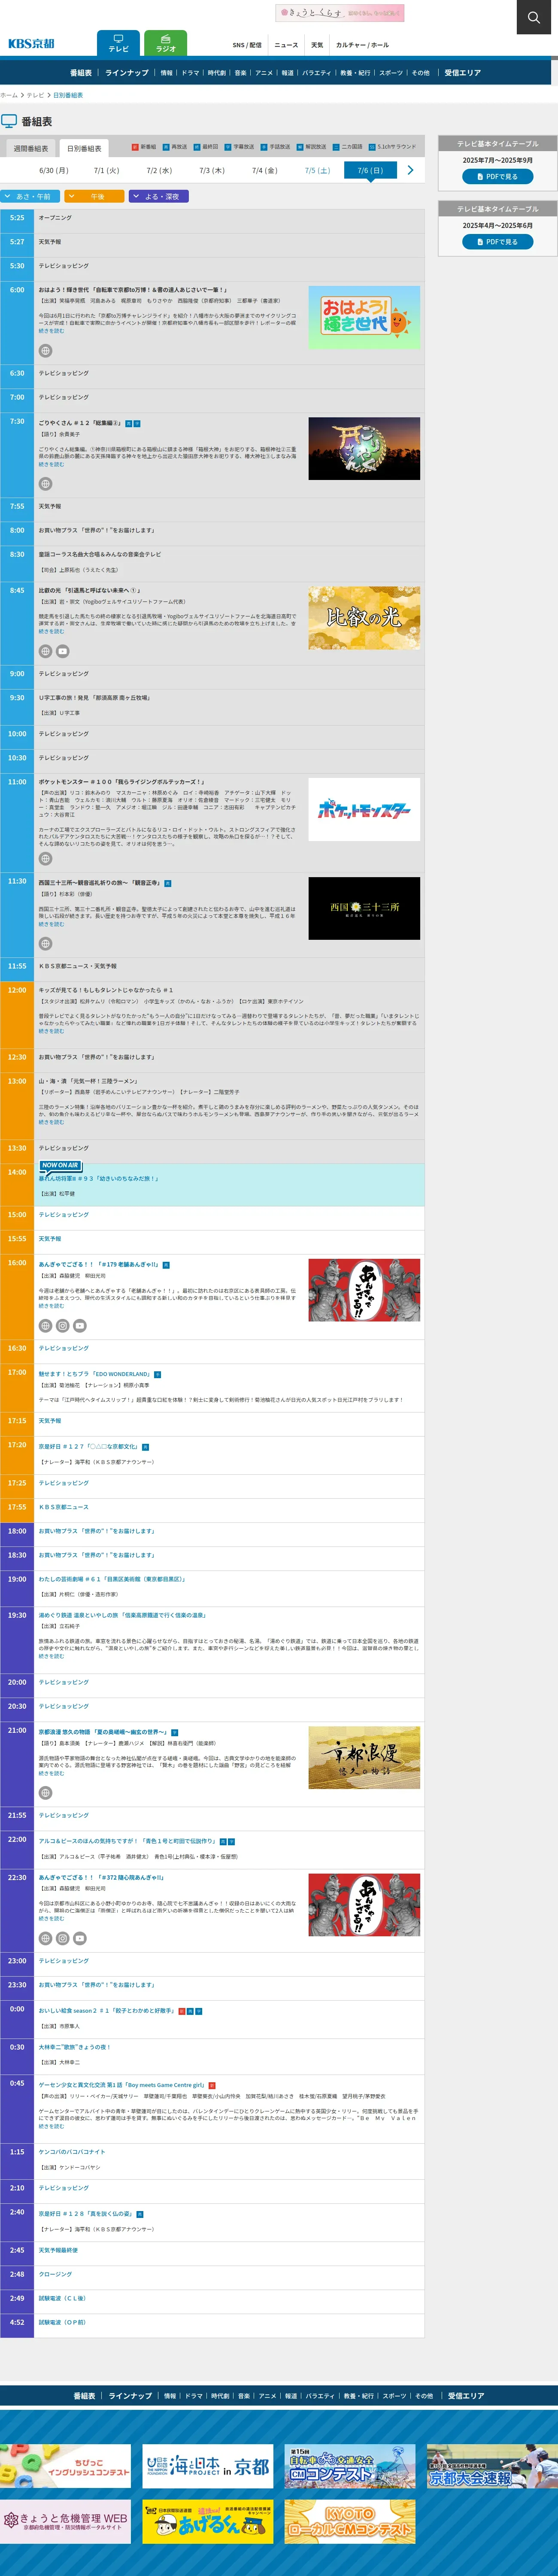Select the テレビ tab with monitor icon
Screen dimensions: 558x2576
click(x=118, y=43)
